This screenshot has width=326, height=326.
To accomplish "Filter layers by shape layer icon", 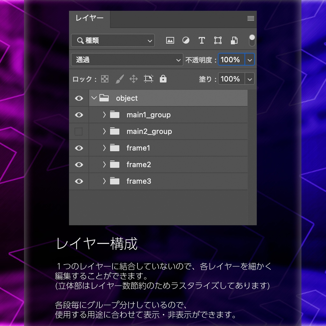I will (x=218, y=40).
